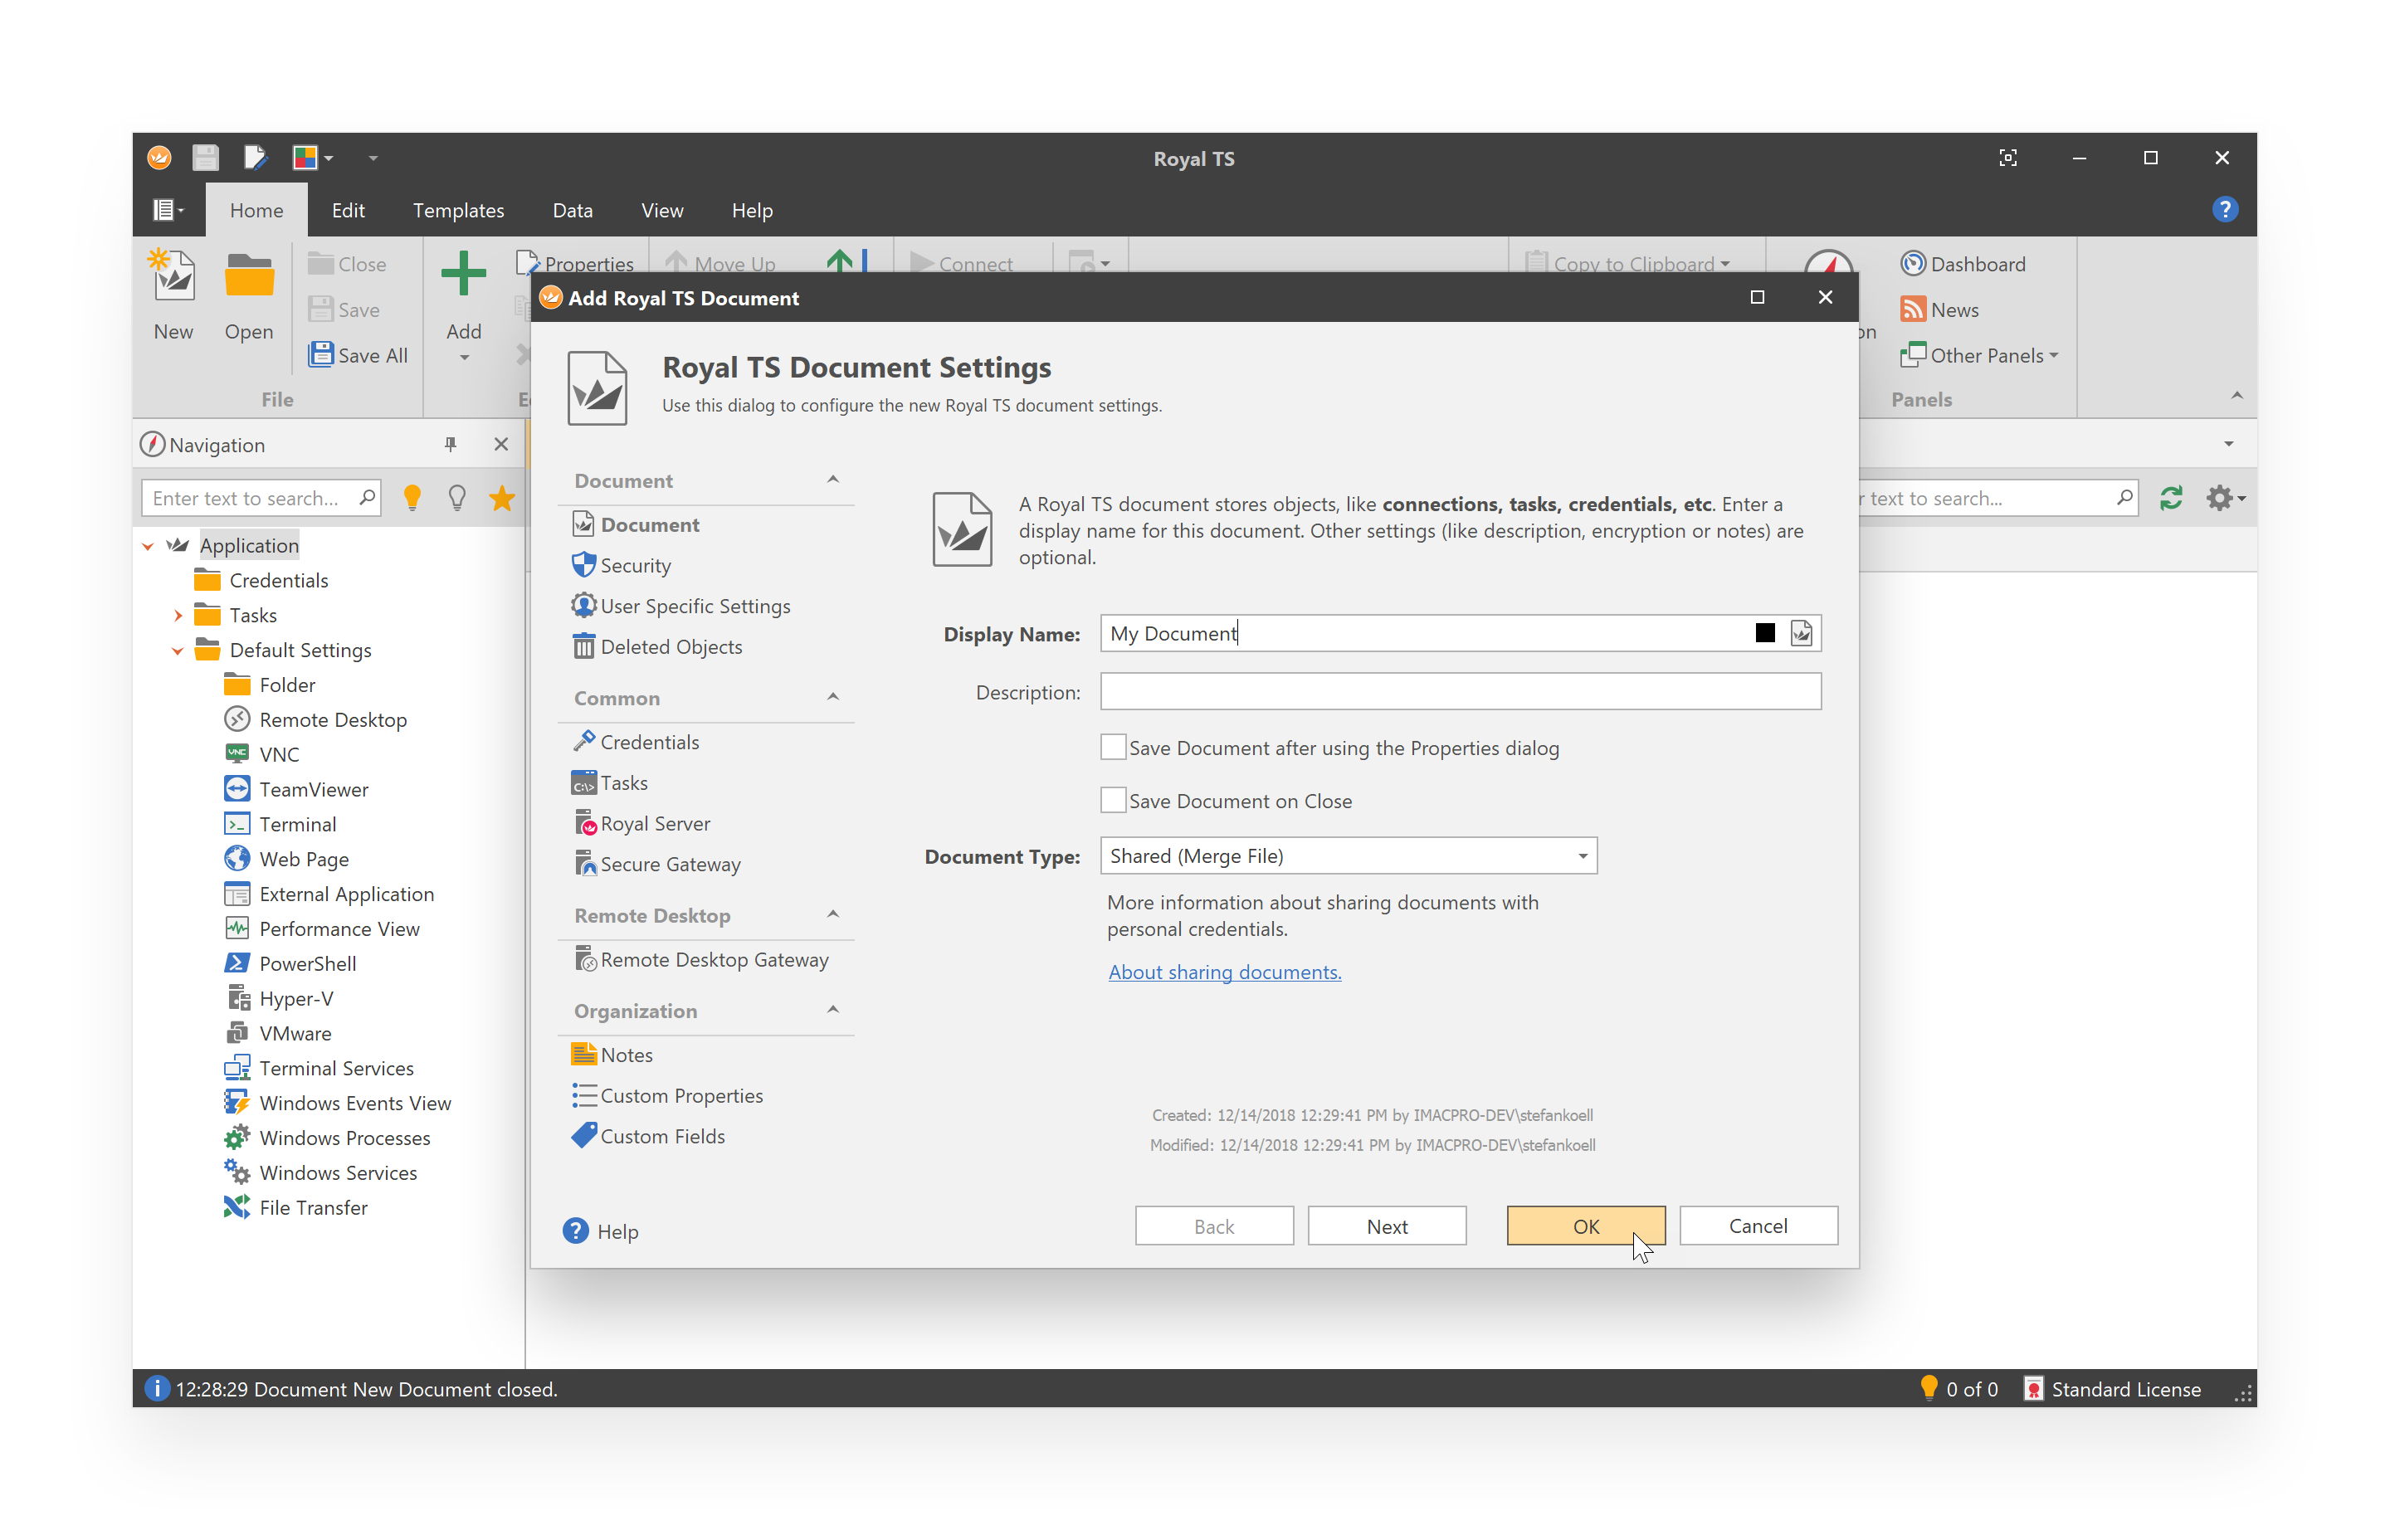The image size is (2390, 1540).
Task: Click the Save All ribbon button
Action: point(359,355)
